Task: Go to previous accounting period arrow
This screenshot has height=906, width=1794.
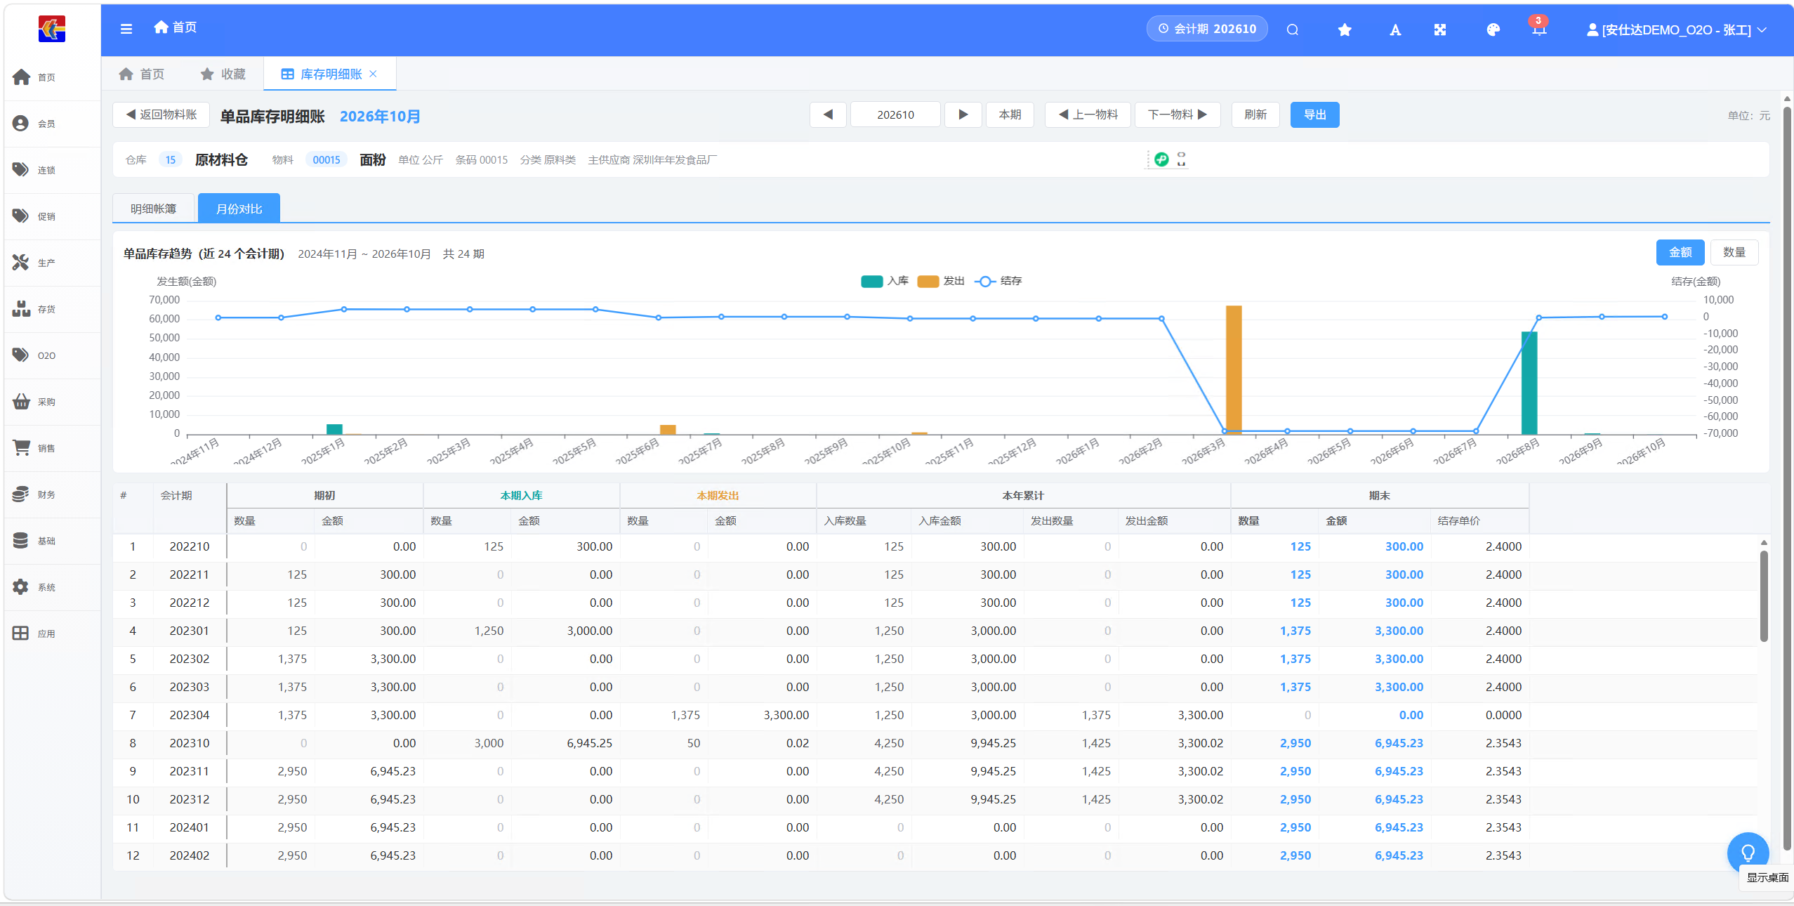Action: 829,114
